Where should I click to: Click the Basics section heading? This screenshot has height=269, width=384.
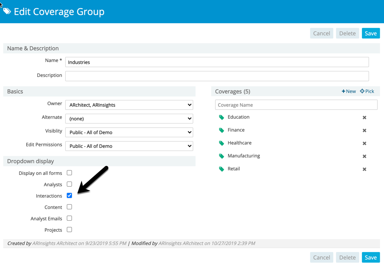click(15, 91)
